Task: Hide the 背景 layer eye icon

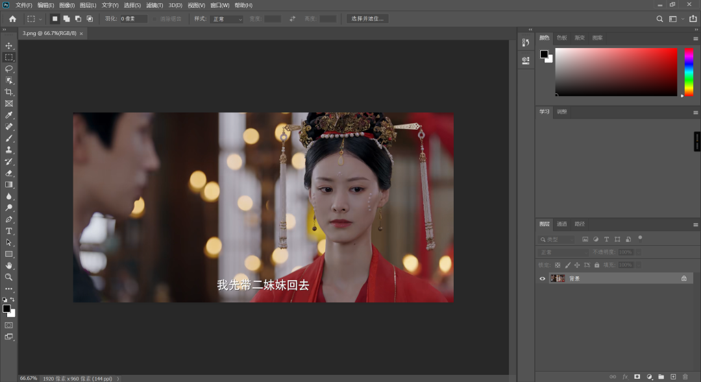Action: click(x=542, y=278)
